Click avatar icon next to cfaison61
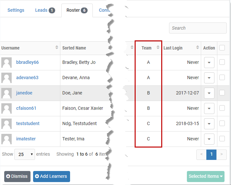This screenshot has width=231, height=185. point(6,108)
